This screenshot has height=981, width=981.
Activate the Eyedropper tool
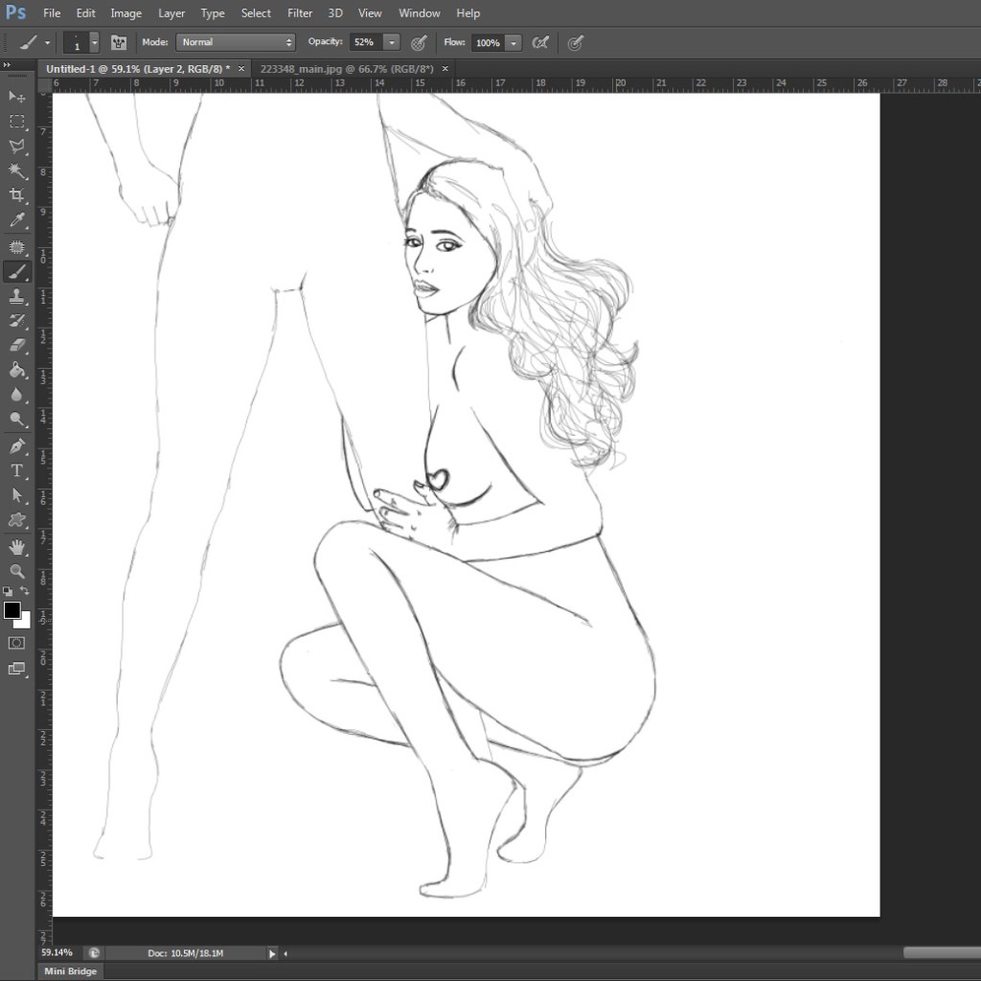click(x=15, y=220)
